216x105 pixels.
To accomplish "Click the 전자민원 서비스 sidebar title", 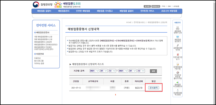I will [x=46, y=25].
